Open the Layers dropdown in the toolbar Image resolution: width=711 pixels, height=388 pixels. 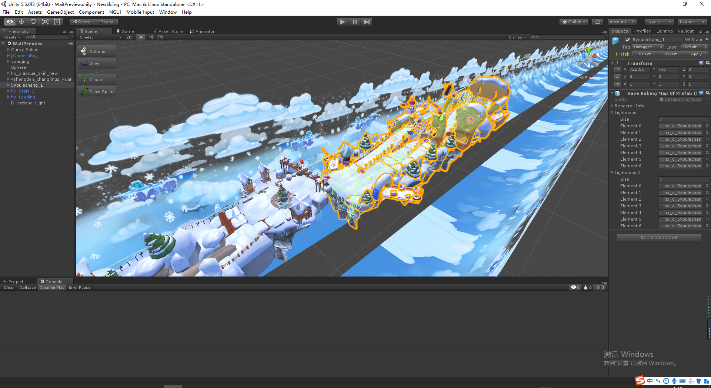coord(658,22)
